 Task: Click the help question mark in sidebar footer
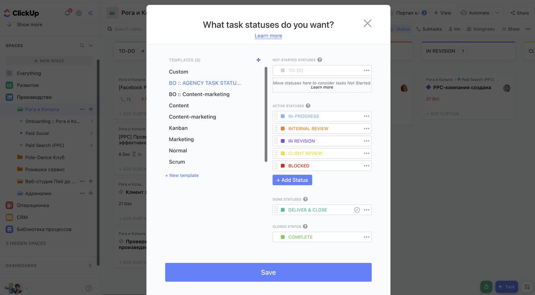pos(89,288)
